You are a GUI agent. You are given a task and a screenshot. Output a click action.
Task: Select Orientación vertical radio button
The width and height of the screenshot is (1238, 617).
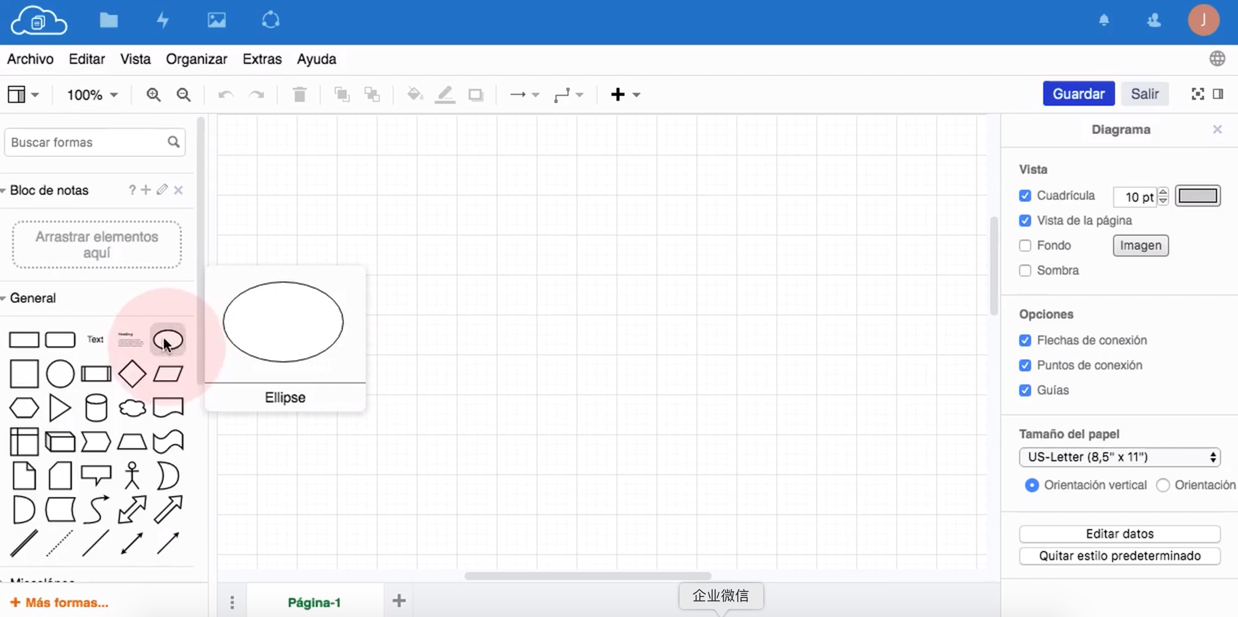point(1031,485)
